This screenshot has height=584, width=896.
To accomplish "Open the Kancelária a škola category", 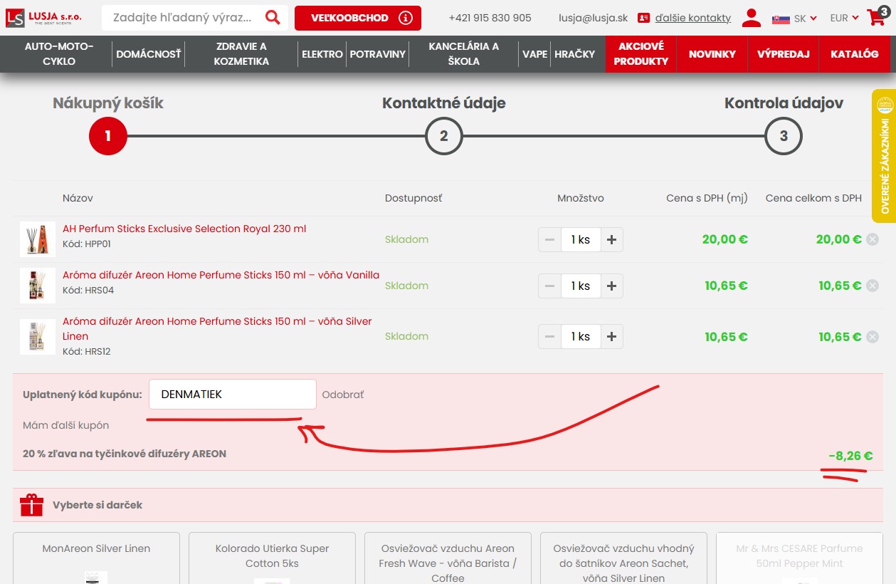I will click(464, 54).
